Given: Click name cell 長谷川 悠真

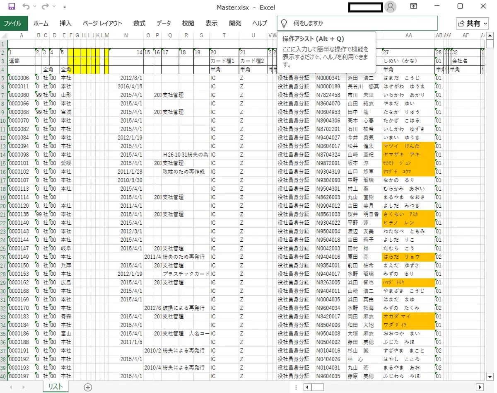Looking at the screenshot, I should pyautogui.click(x=364, y=87).
